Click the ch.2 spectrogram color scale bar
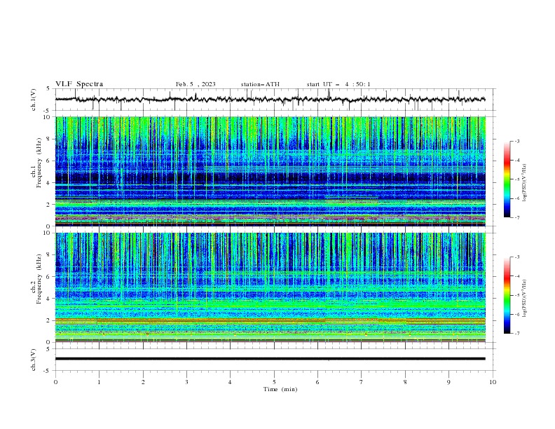This screenshot has width=555, height=429. coord(507,295)
